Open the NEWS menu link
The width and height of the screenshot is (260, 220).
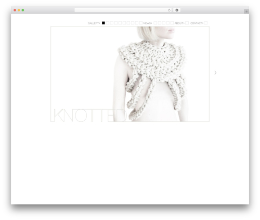coord(148,23)
